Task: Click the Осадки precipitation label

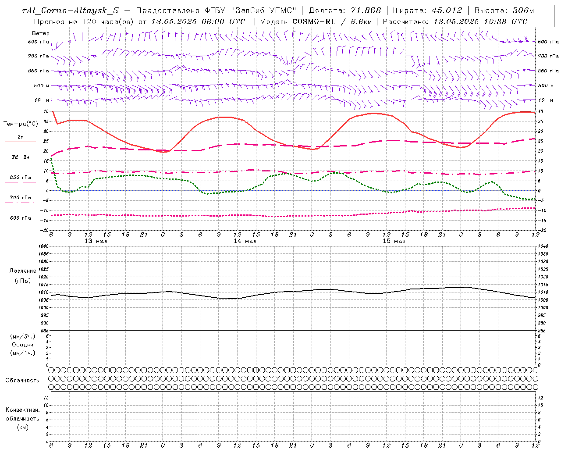Action: click(23, 345)
